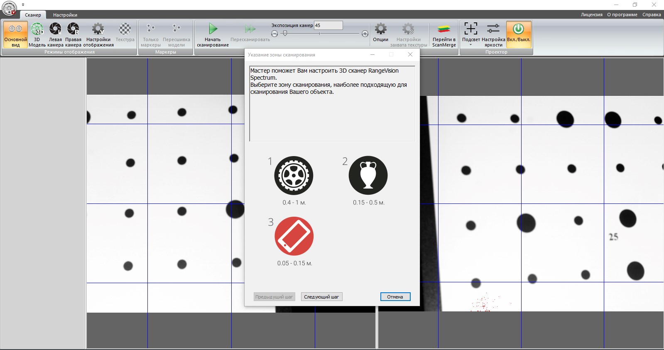664x350 pixels.
Task: Select the Main view (Основной вид) mode
Action: [x=15, y=34]
